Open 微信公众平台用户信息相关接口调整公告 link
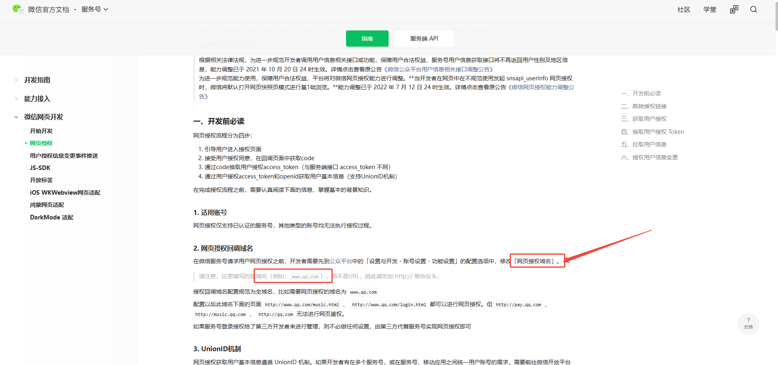 tap(438, 69)
